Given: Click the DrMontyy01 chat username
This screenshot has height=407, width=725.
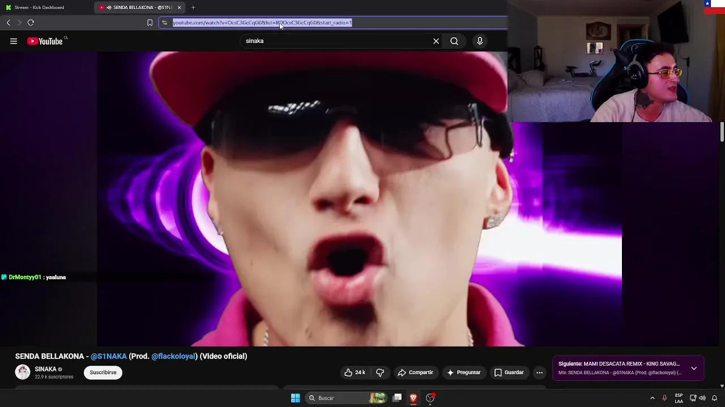Looking at the screenshot, I should coord(25,278).
